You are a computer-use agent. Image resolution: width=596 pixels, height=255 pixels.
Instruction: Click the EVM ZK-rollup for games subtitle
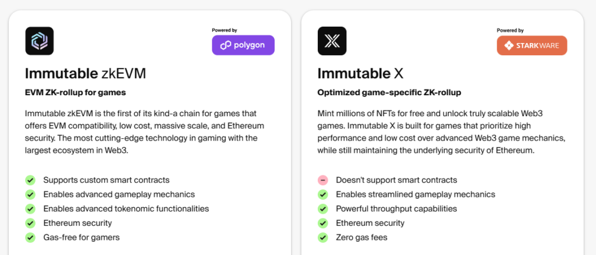75,92
